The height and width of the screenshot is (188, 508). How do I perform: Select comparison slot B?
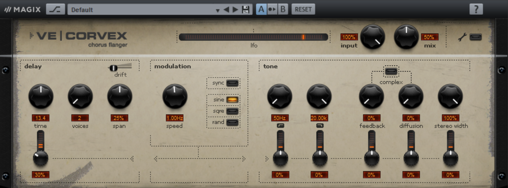pyautogui.click(x=283, y=9)
